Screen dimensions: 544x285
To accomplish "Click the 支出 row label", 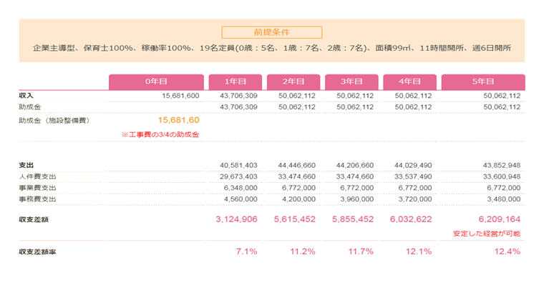I will [26, 165].
